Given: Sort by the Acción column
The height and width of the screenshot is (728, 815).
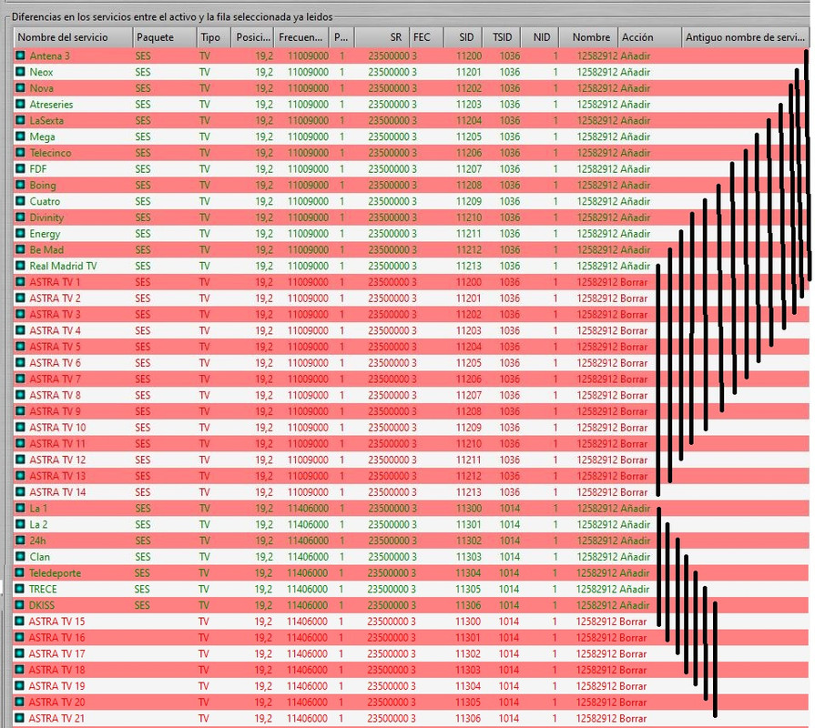Looking at the screenshot, I should [x=649, y=37].
